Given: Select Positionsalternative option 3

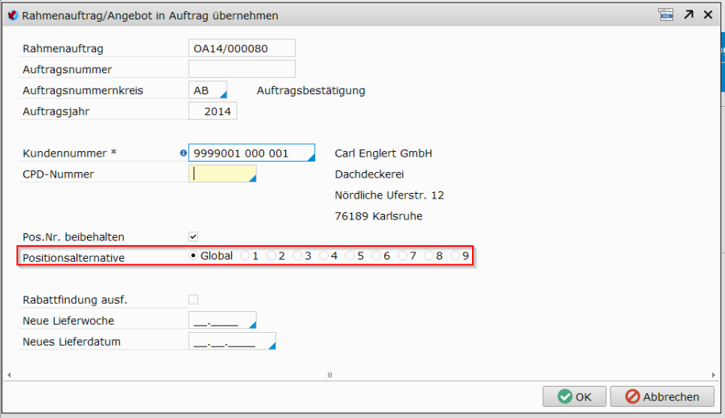Looking at the screenshot, I should [297, 256].
